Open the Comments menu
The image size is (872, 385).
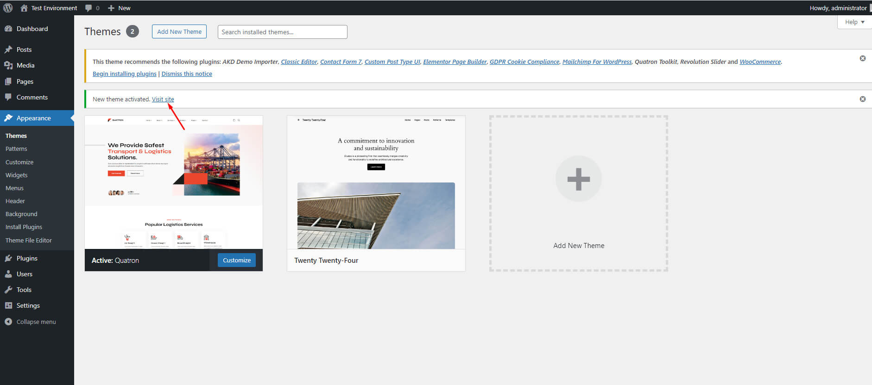[x=37, y=97]
